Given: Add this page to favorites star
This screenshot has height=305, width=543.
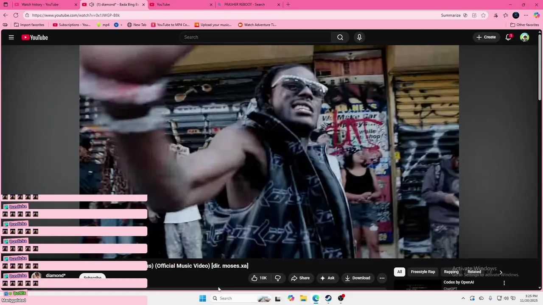Looking at the screenshot, I should 483,15.
